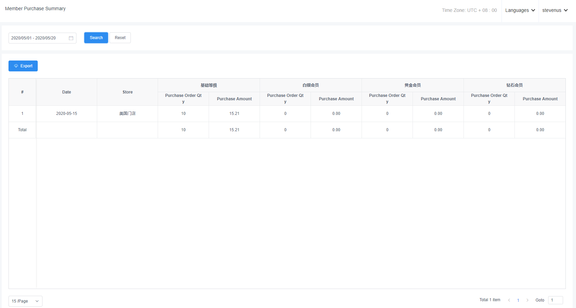Expand the stevenus user menu
This screenshot has width=576, height=308.
555,11
